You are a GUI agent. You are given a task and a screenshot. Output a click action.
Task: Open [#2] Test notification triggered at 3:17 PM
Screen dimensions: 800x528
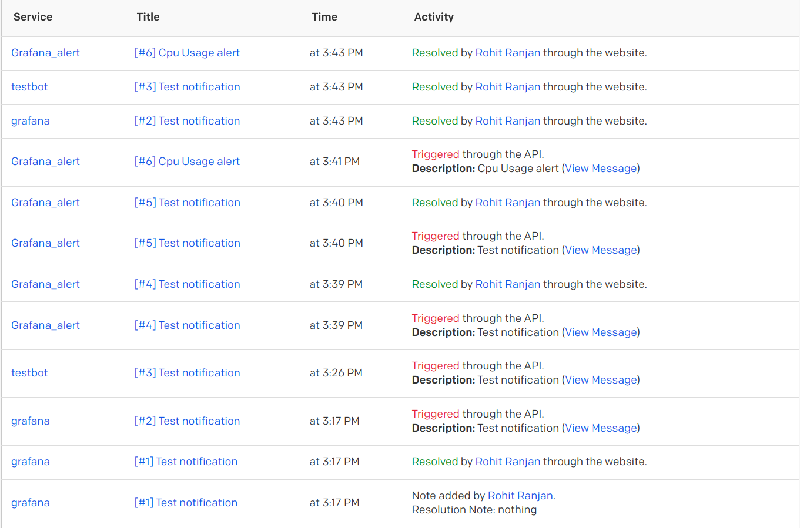(187, 421)
